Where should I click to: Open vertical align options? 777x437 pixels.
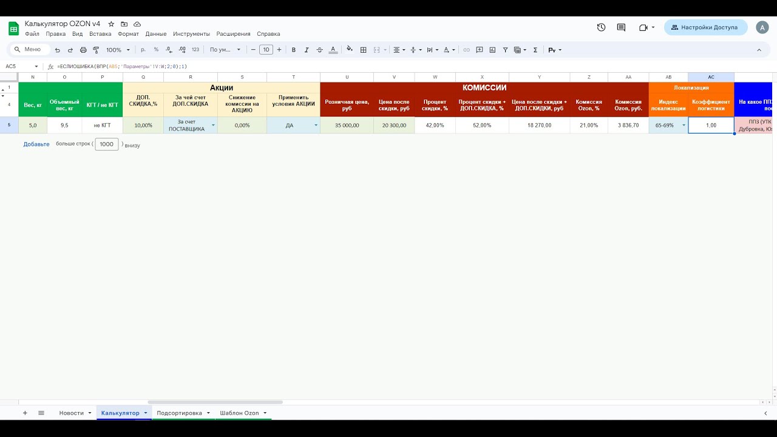[415, 50]
